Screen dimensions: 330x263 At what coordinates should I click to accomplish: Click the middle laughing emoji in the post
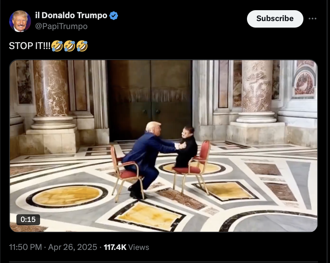(x=70, y=46)
